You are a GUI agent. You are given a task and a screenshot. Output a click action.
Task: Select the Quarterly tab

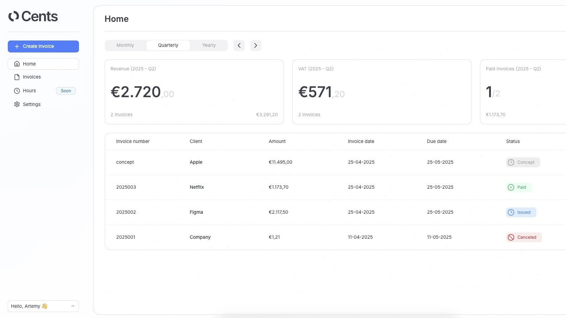[x=168, y=45]
